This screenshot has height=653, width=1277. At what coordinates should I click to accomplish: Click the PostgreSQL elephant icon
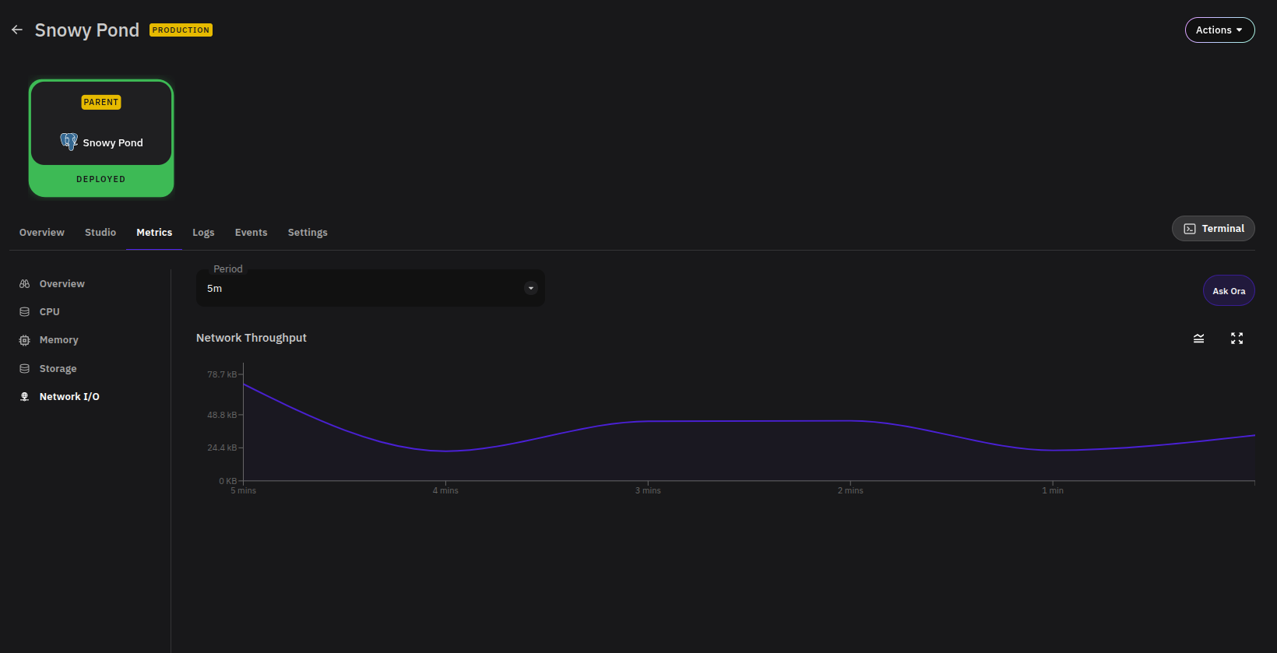coord(69,142)
